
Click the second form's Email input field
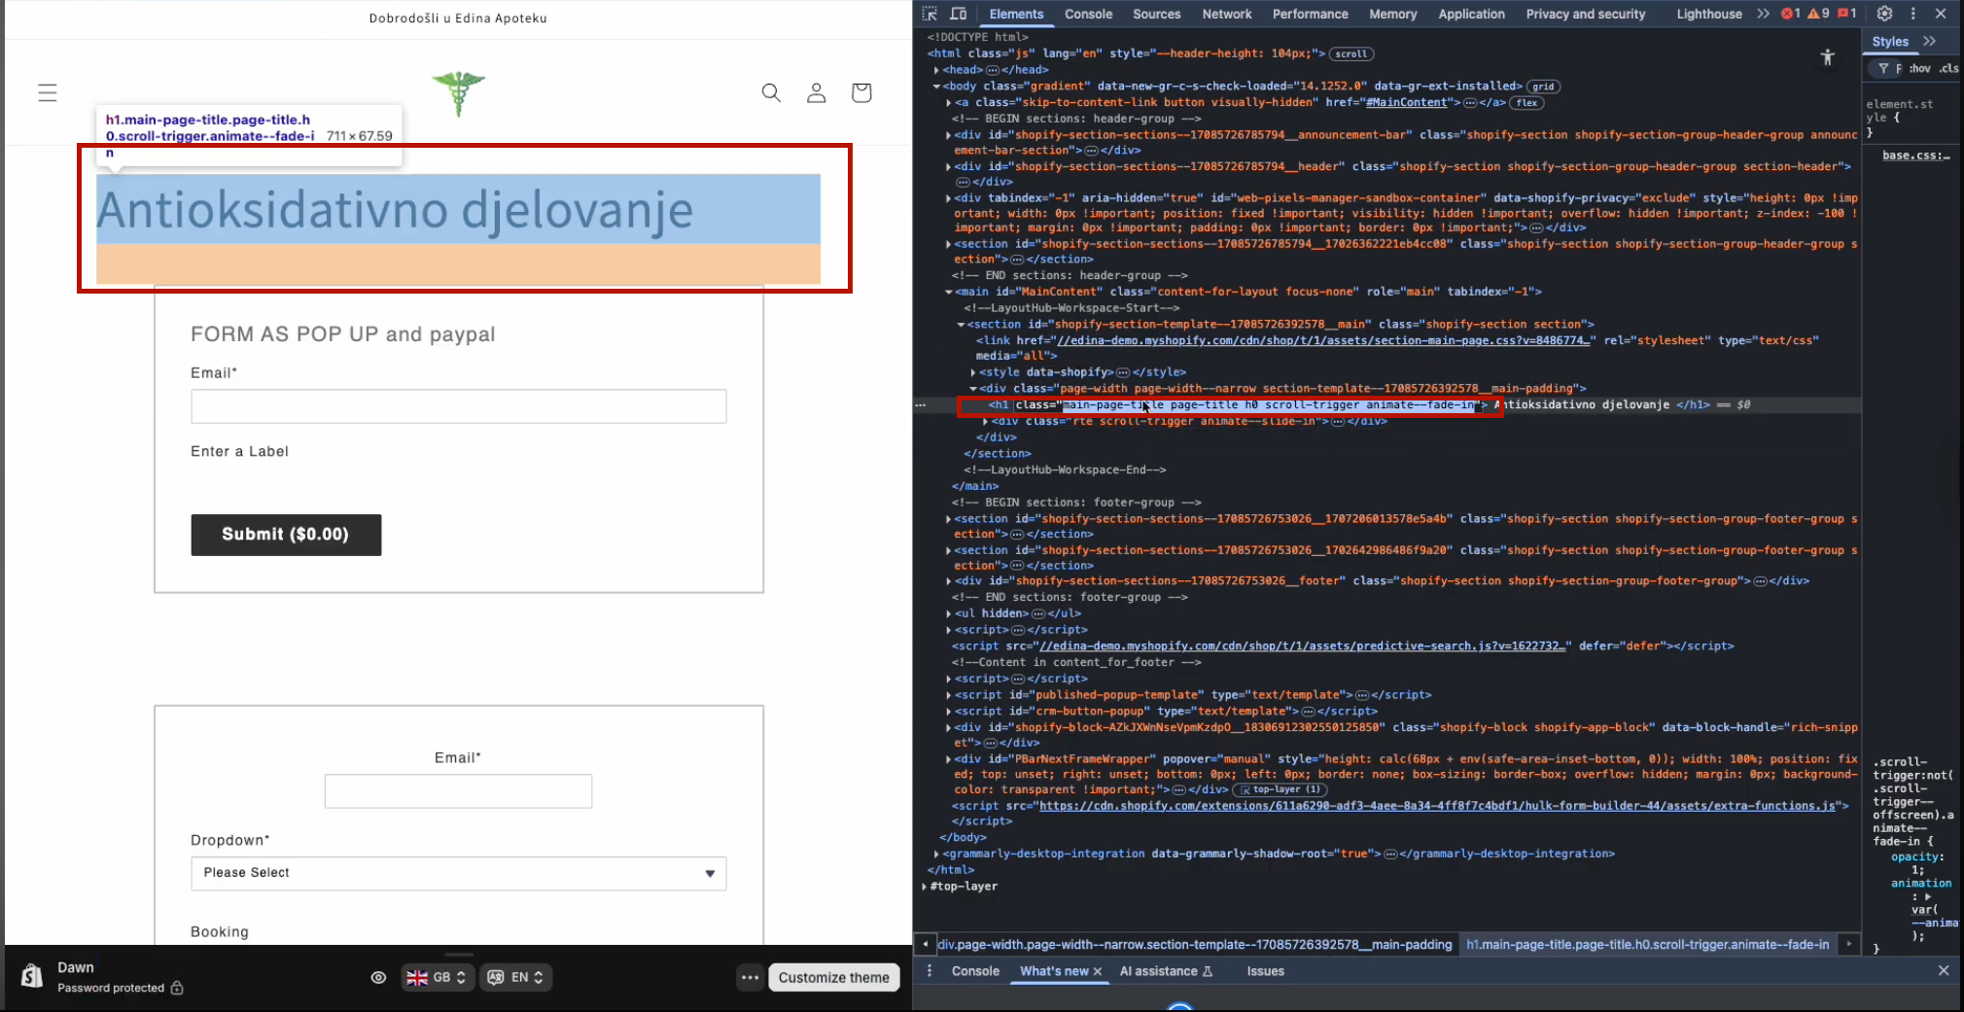[458, 791]
